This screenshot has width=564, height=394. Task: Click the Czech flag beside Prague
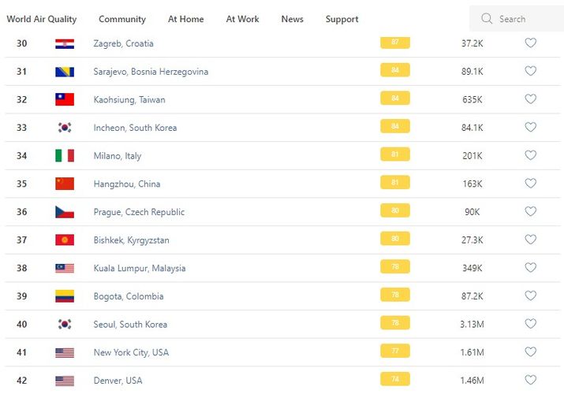tap(65, 212)
